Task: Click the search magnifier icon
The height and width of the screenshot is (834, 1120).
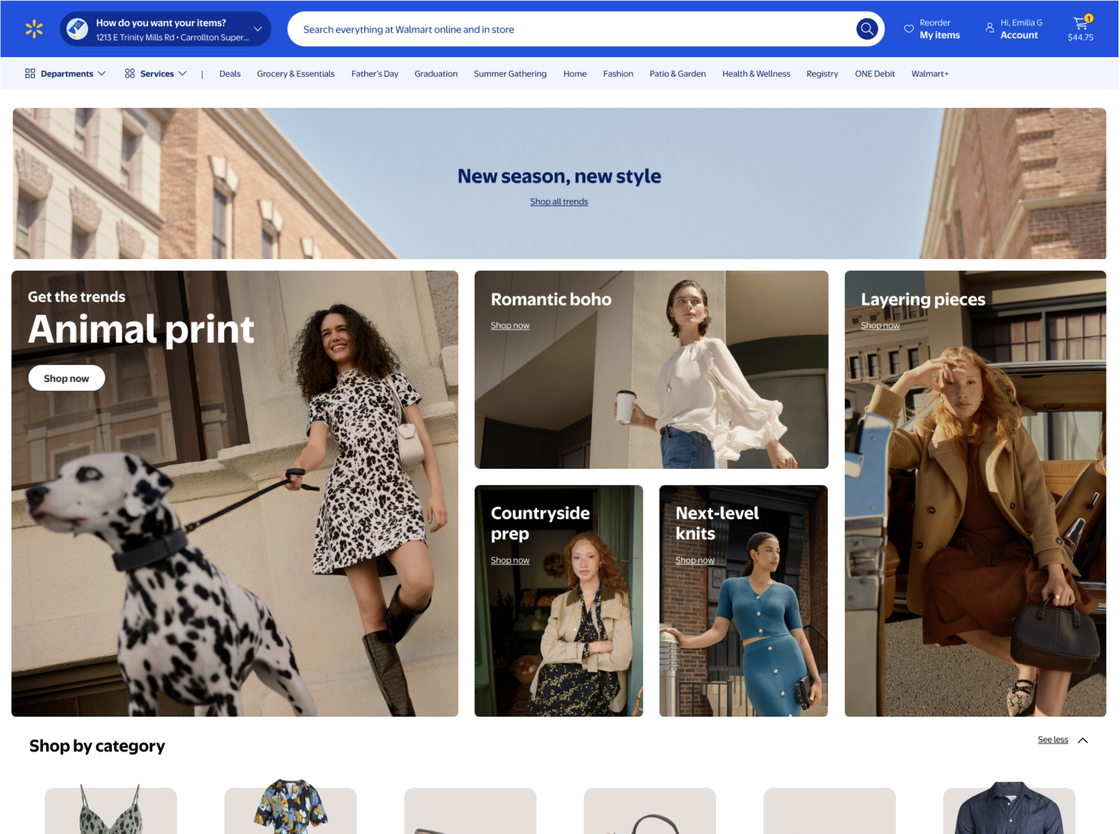Action: (867, 29)
